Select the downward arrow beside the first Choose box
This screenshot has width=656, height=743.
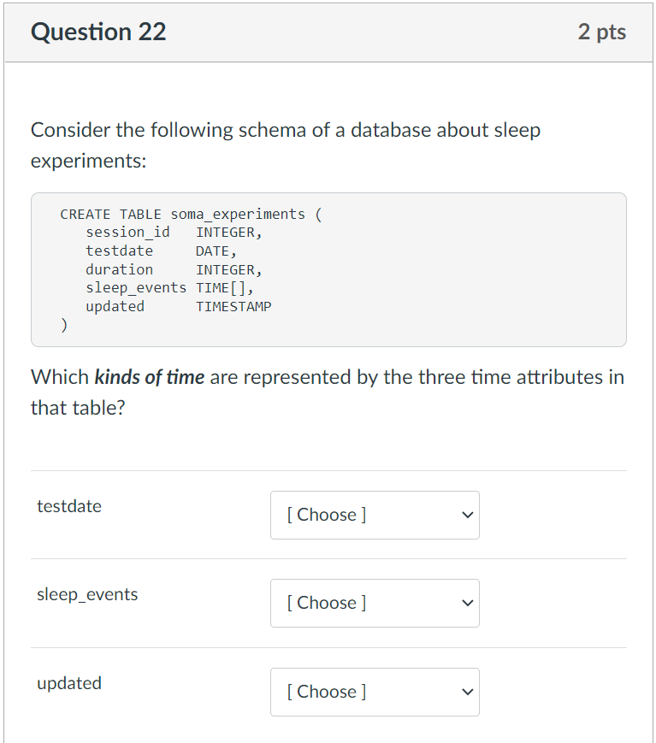(x=467, y=515)
